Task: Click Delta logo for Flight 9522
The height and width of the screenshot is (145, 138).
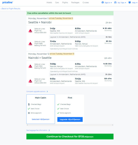Action: (30, 66)
